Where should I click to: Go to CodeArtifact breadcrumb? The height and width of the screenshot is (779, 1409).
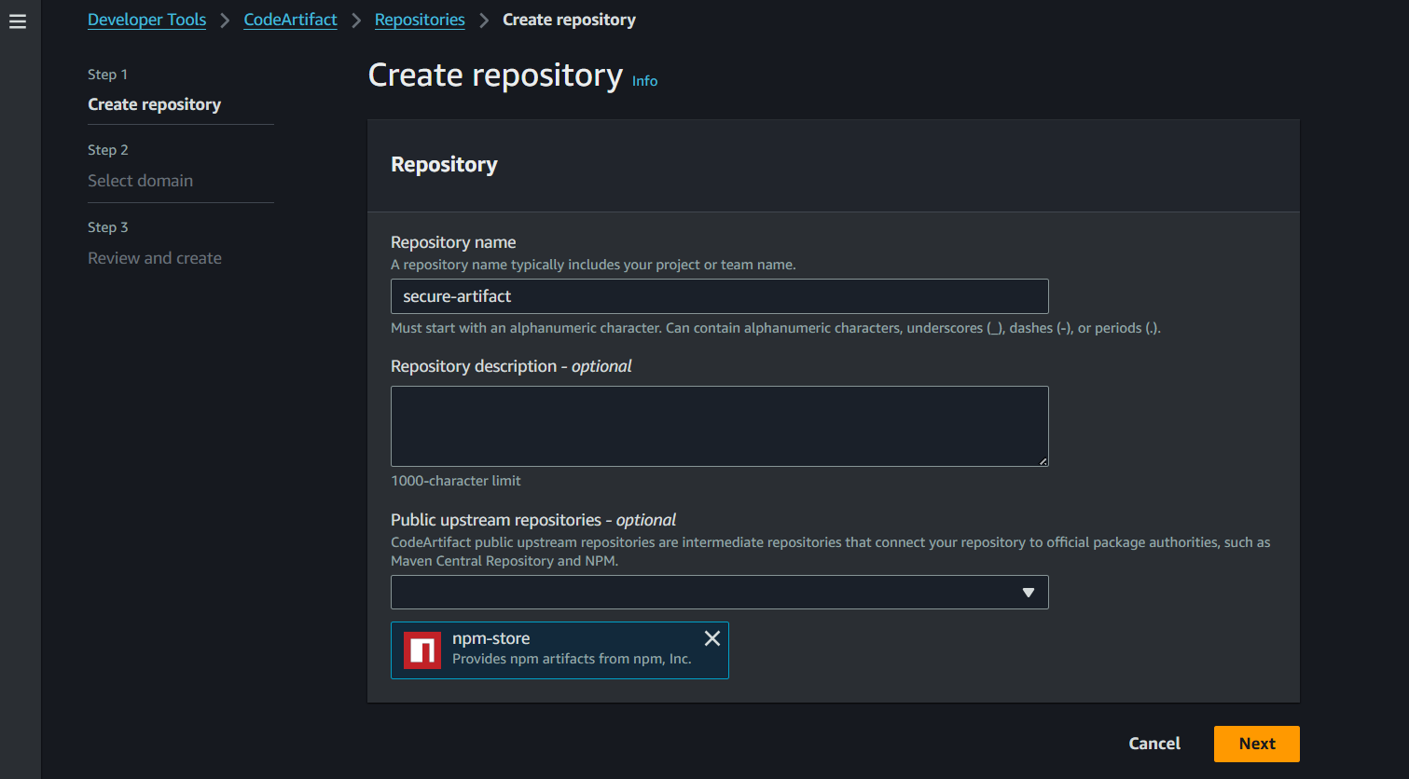290,20
